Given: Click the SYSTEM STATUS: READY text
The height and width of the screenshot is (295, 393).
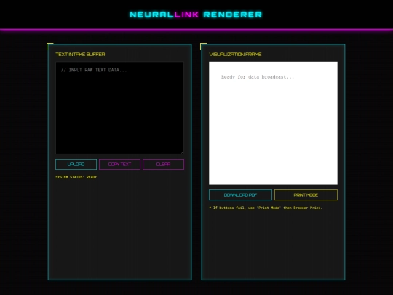Looking at the screenshot, I should 76,177.
